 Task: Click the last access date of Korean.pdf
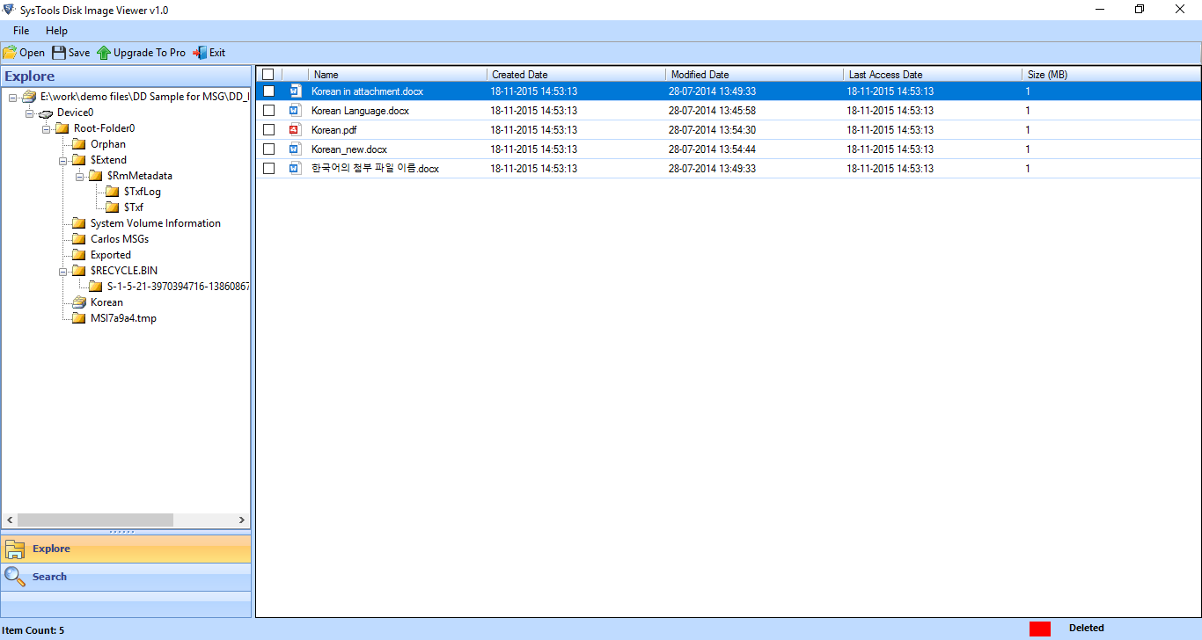[891, 130]
